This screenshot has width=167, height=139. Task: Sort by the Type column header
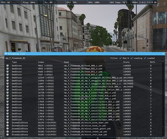(14, 62)
